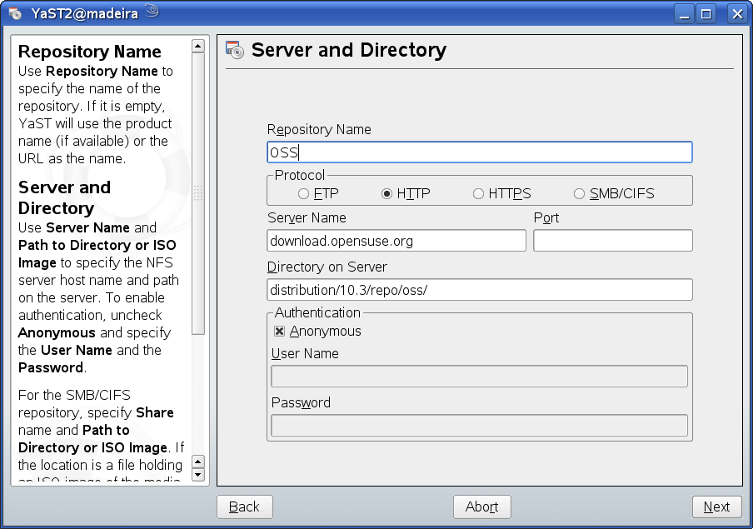The height and width of the screenshot is (529, 753).
Task: Click the Server and Directory header icon
Action: [235, 50]
